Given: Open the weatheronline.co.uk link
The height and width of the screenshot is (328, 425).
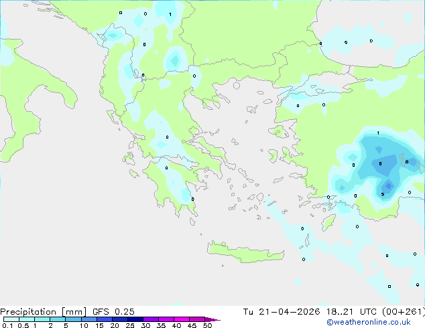Looking at the screenshot, I should tap(369, 322).
